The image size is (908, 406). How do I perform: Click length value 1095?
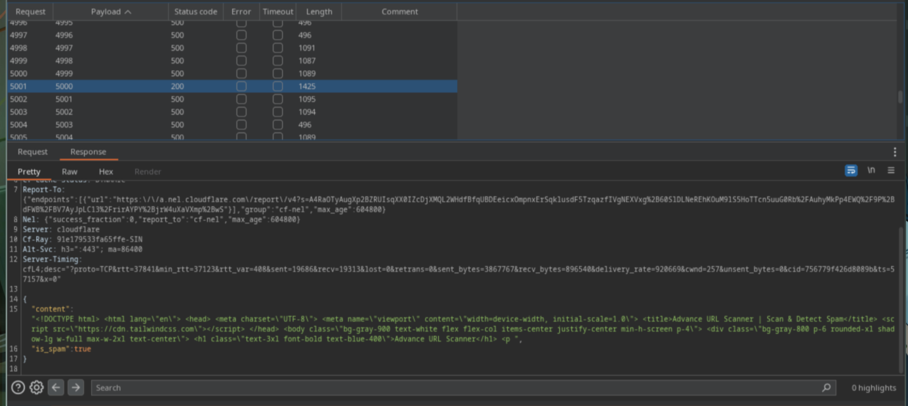pyautogui.click(x=307, y=99)
